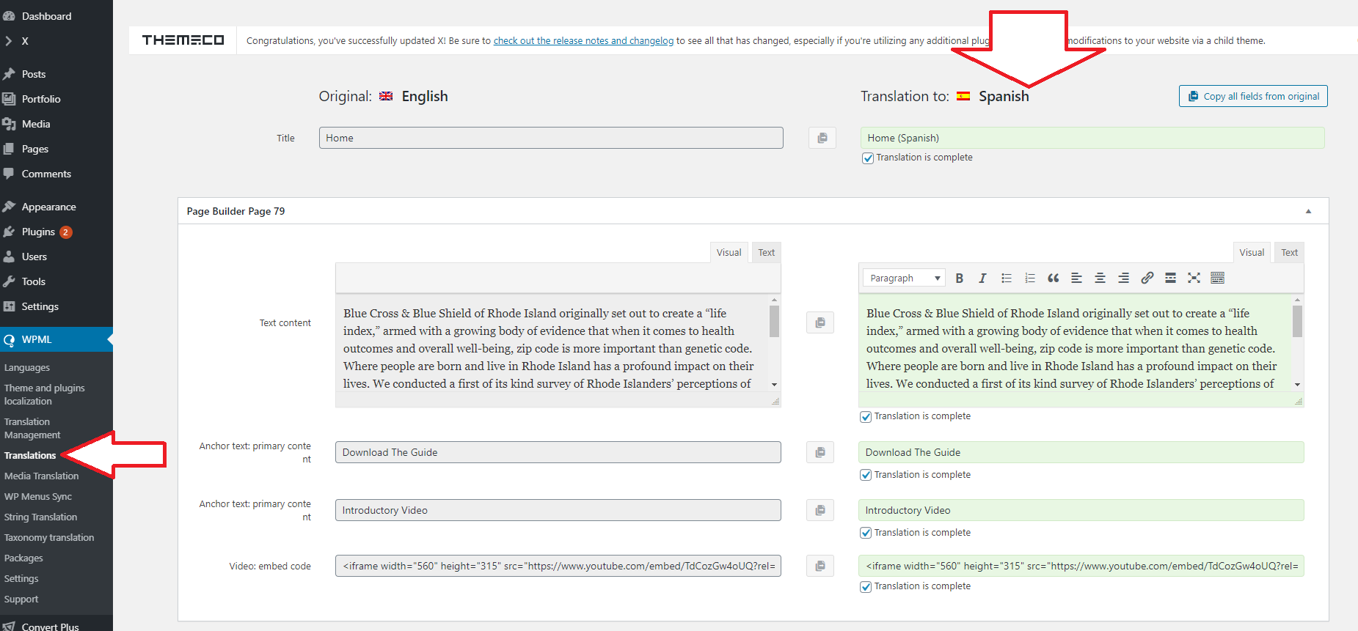Viewport: 1358px width, 631px height.
Task: Align text center in editor
Action: (1100, 278)
